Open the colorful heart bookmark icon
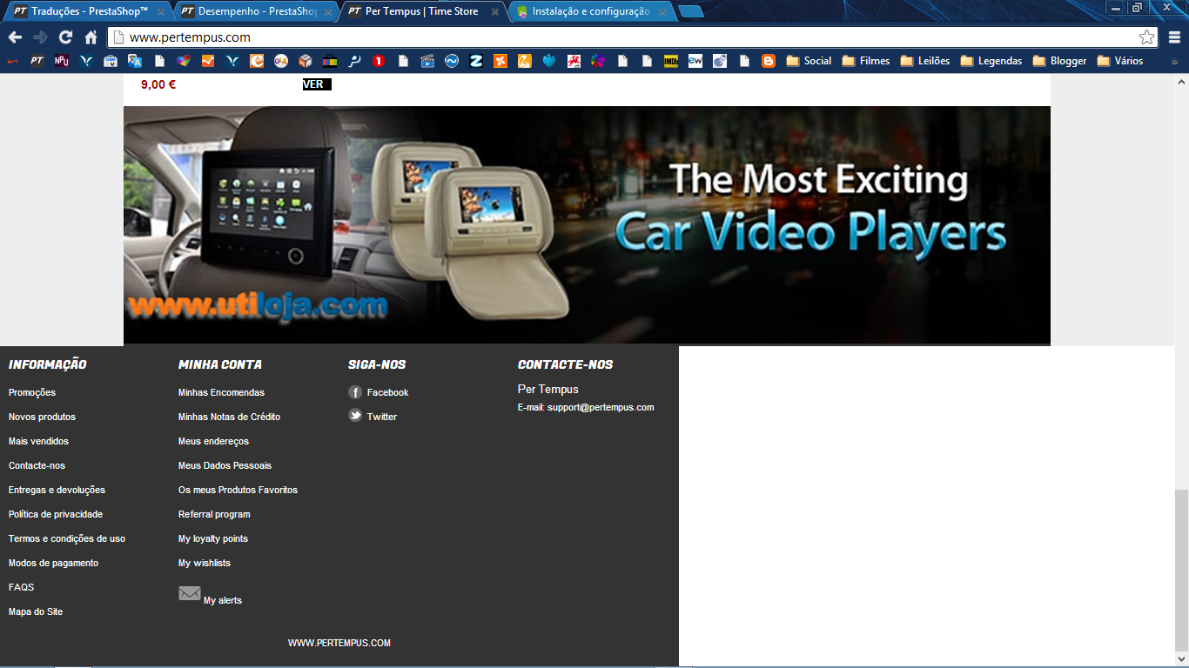Viewport: 1189px width, 668px height. 183,61
